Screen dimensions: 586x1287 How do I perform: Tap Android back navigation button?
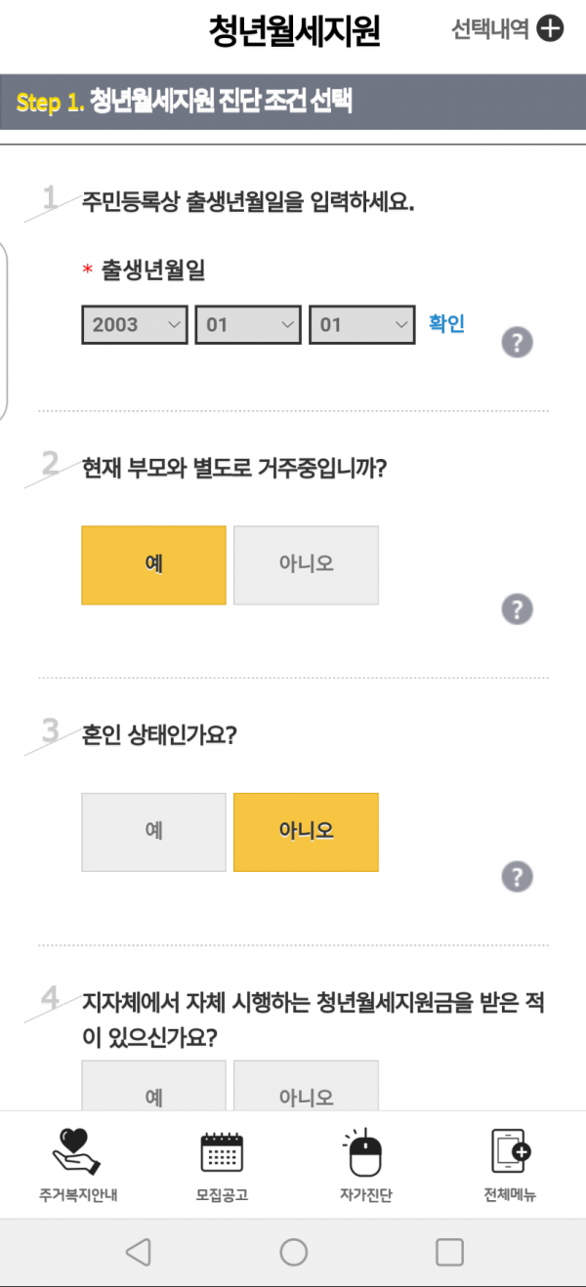click(139, 1252)
